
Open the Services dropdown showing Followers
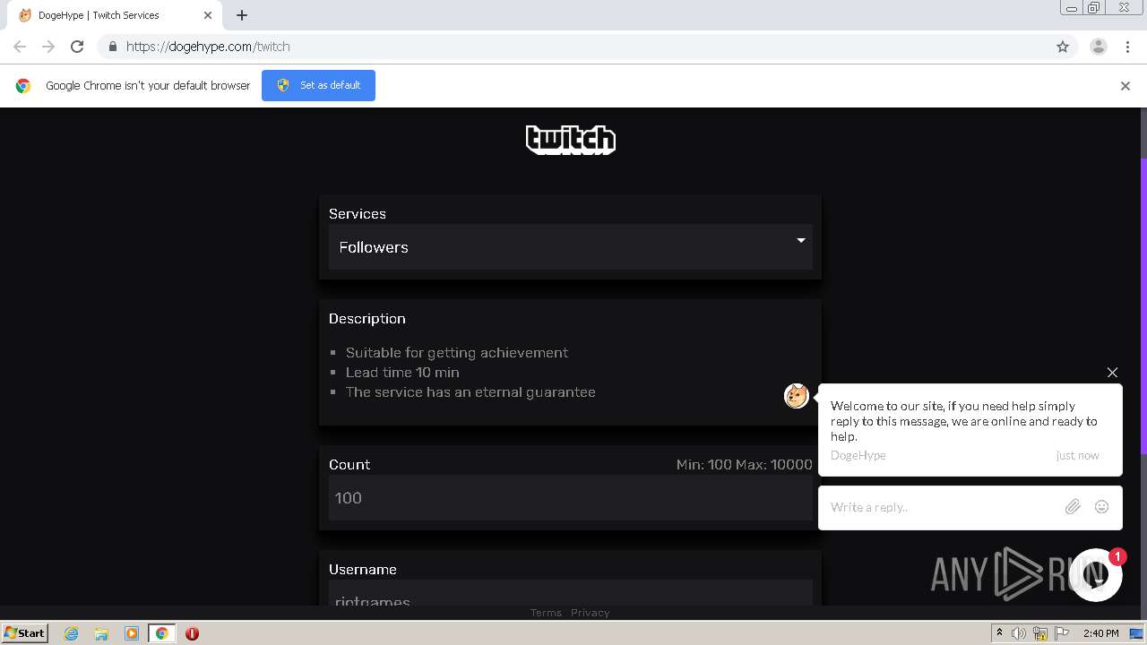(x=571, y=247)
